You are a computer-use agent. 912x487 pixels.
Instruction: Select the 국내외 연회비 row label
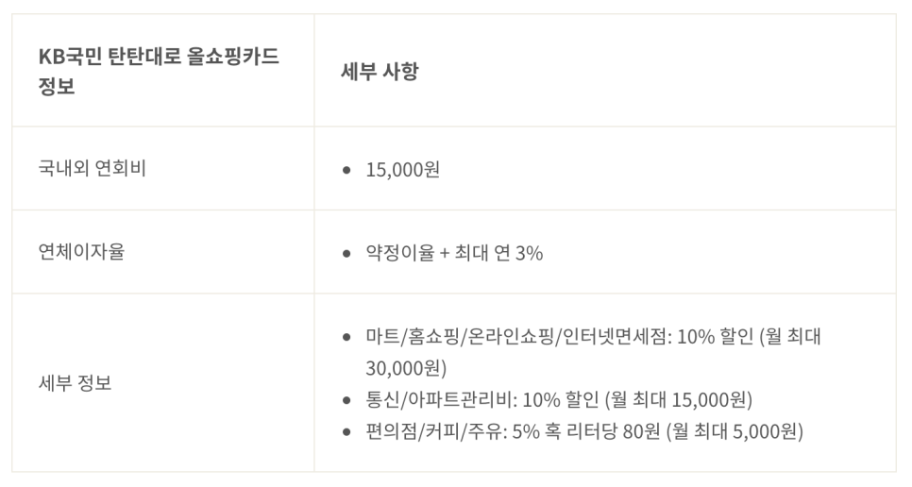pos(92,168)
